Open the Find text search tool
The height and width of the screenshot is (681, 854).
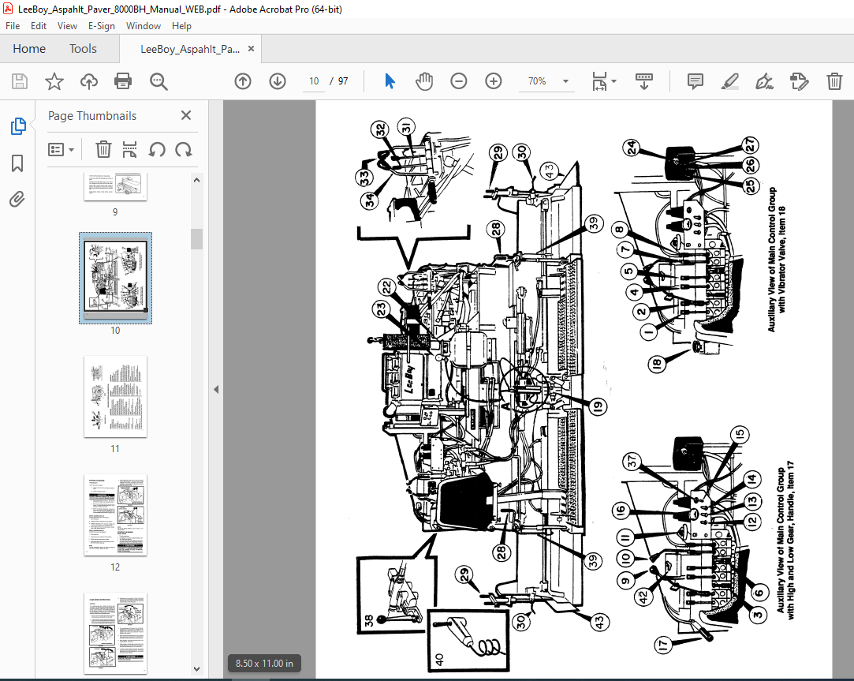(158, 81)
